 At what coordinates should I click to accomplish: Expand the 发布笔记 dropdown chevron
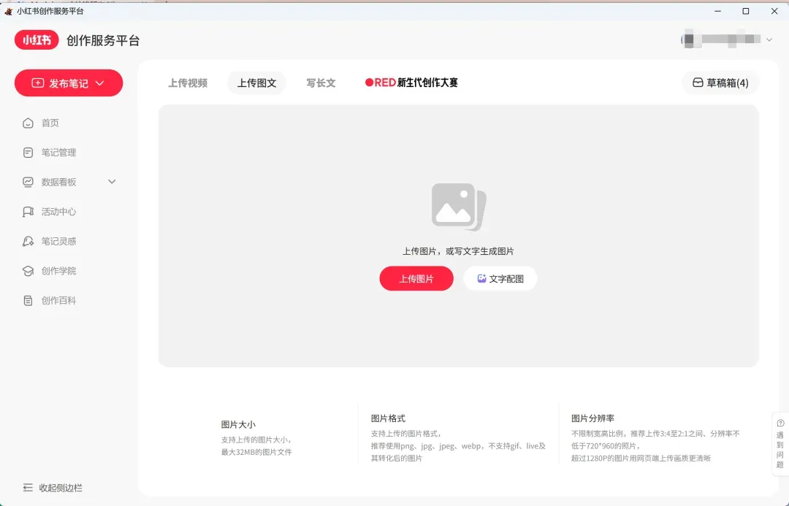click(99, 83)
